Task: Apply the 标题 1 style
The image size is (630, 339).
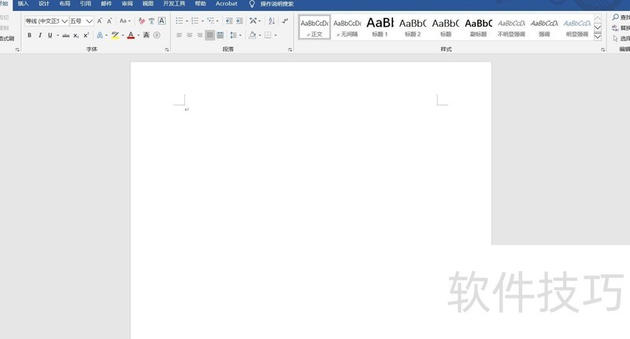Action: pyautogui.click(x=380, y=28)
